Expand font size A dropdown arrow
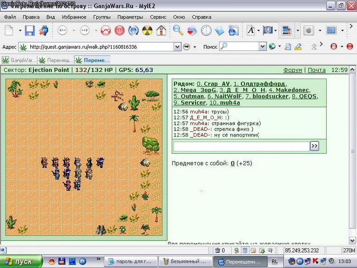 (x=258, y=30)
